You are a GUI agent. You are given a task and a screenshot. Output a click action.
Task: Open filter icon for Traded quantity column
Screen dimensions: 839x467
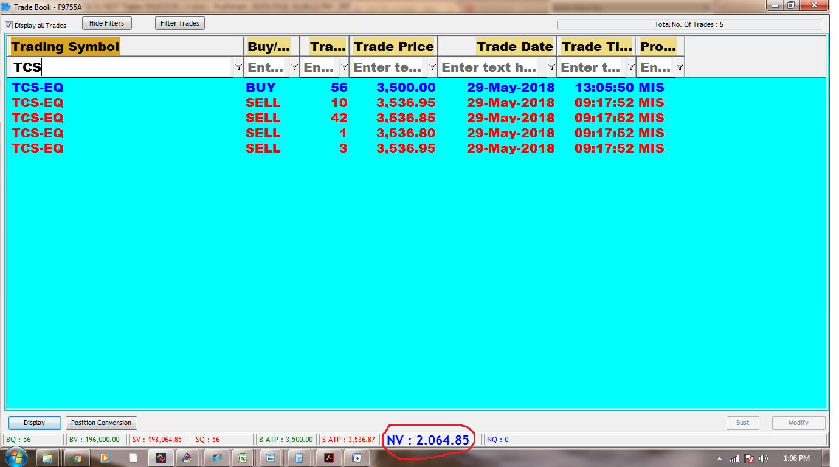(344, 67)
